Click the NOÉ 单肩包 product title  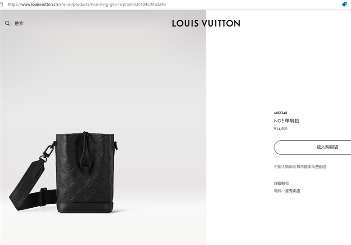(287, 121)
